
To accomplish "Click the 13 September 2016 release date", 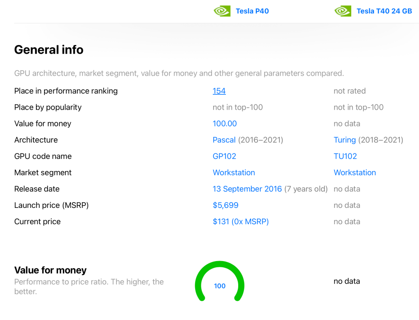I will [247, 189].
